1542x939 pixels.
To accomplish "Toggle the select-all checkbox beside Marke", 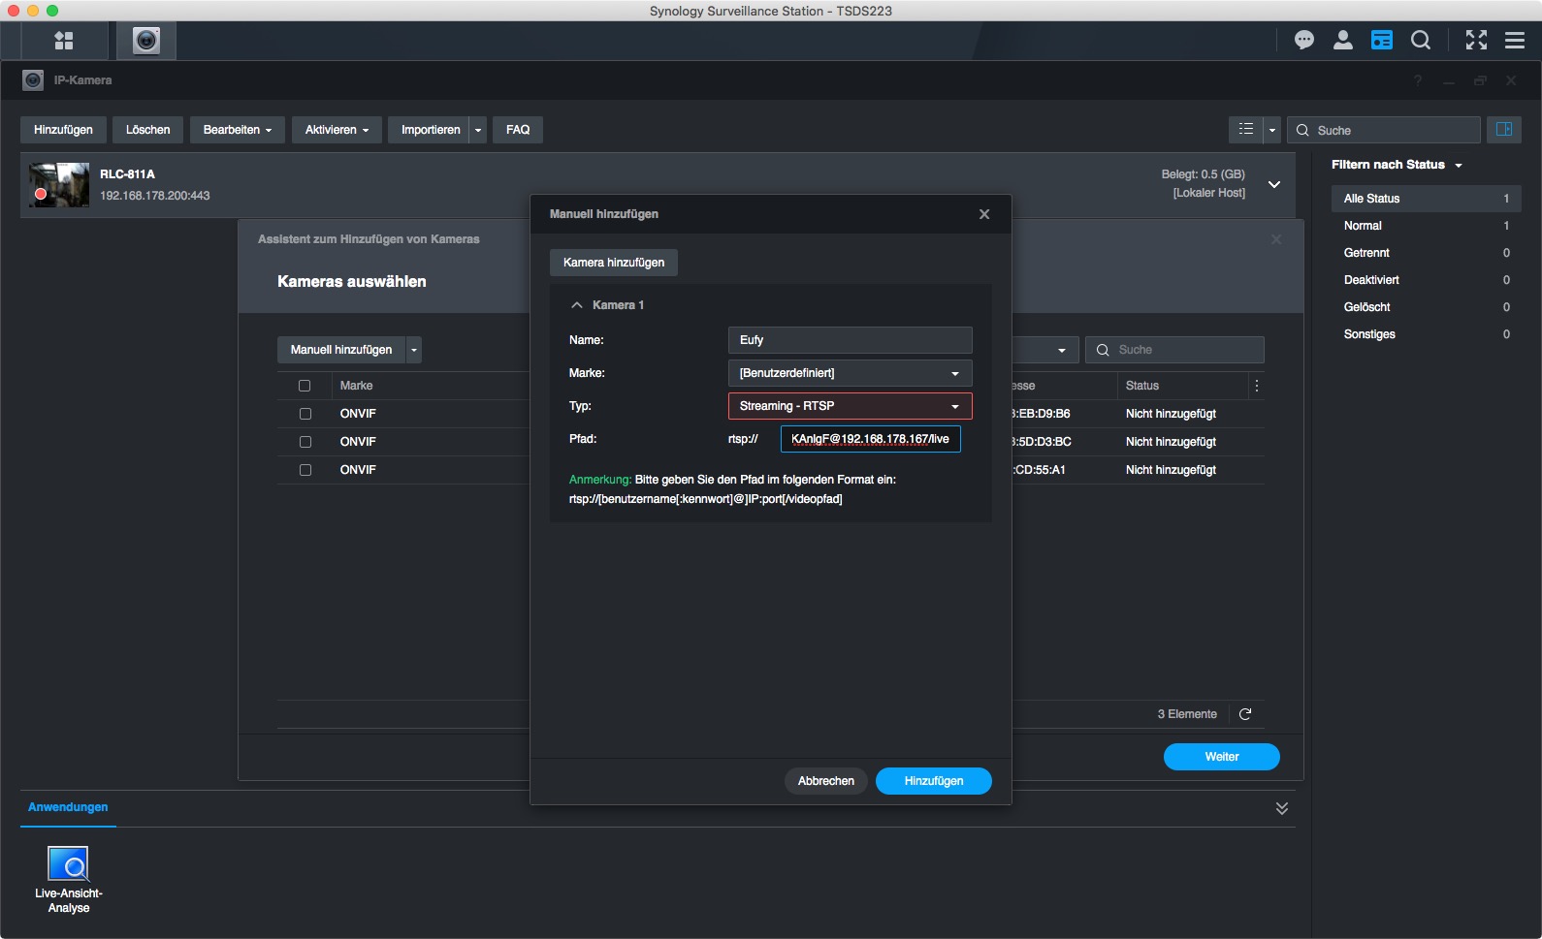I will [x=305, y=386].
